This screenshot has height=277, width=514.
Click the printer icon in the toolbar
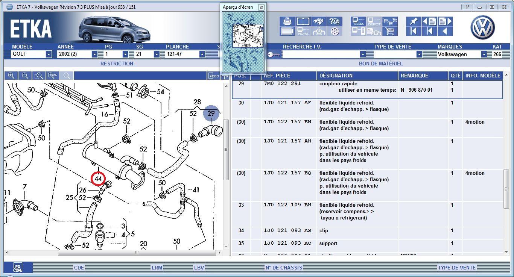click(x=287, y=21)
